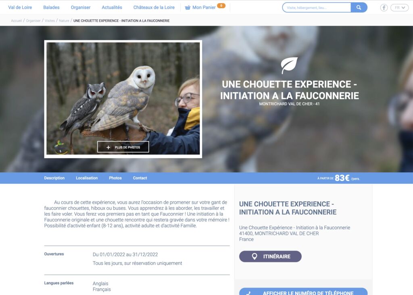Screen dimensions: 413x295
Task: Switch to the Photos tab
Action: point(115,178)
